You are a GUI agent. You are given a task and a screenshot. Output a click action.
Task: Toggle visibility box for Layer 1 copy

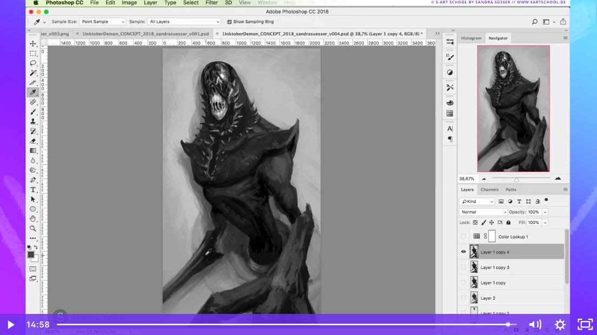463,283
